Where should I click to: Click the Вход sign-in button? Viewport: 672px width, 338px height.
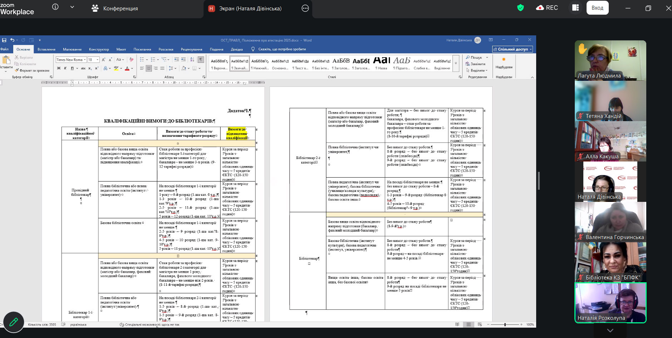coord(597,8)
